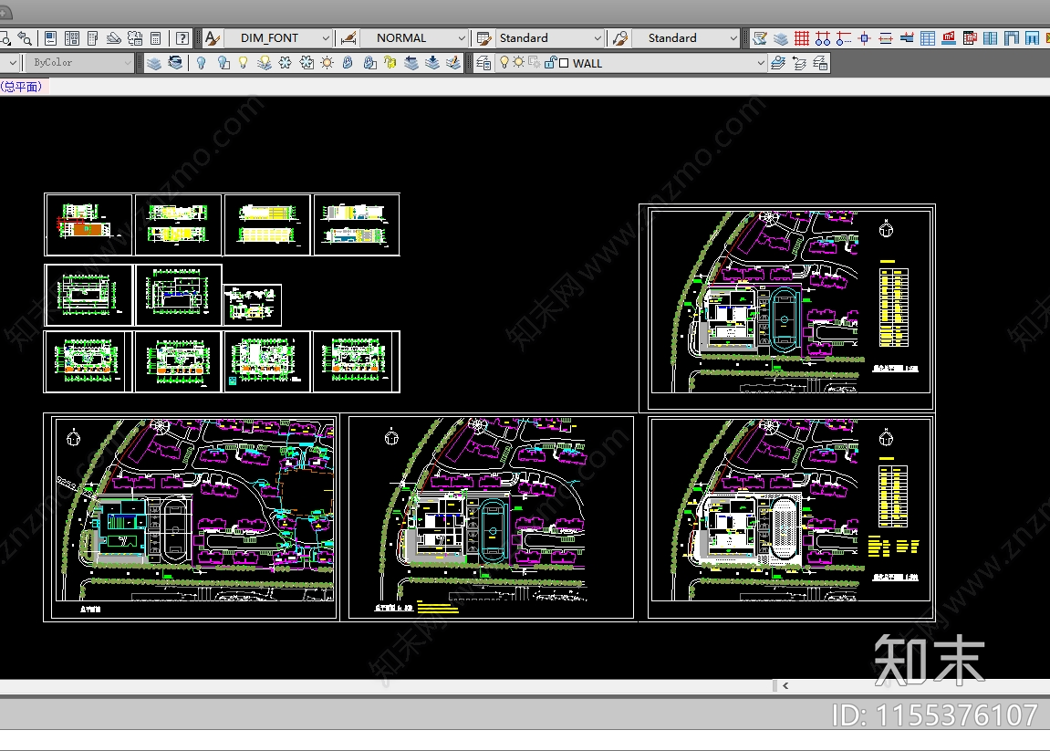Click Make Object's Layer Current icon
Viewport: 1050px width, 751px height.
[x=777, y=63]
